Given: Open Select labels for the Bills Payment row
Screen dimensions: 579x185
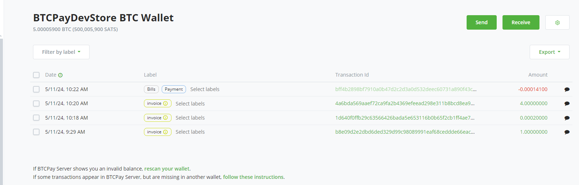Looking at the screenshot, I should (205, 89).
